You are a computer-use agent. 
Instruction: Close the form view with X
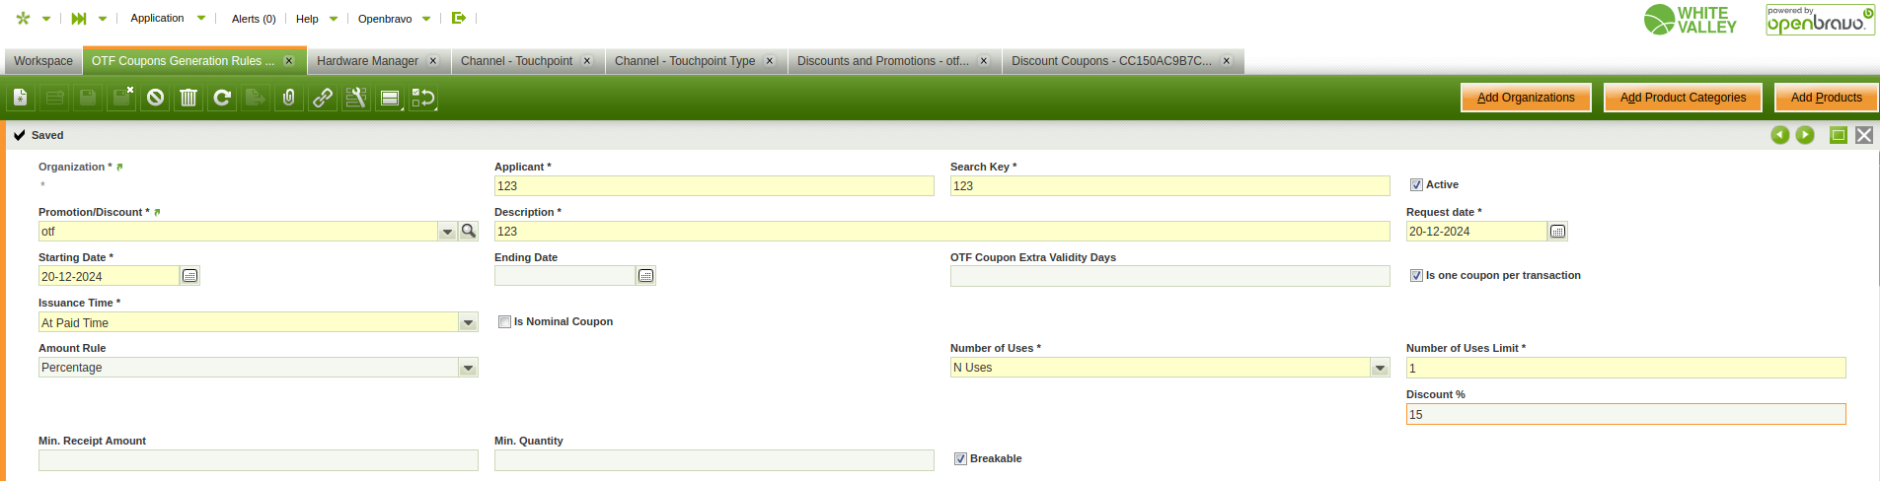click(1864, 135)
